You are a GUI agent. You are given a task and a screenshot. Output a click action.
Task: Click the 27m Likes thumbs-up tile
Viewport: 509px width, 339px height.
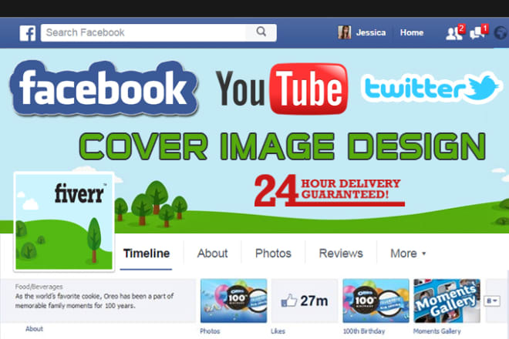pyautogui.click(x=305, y=300)
